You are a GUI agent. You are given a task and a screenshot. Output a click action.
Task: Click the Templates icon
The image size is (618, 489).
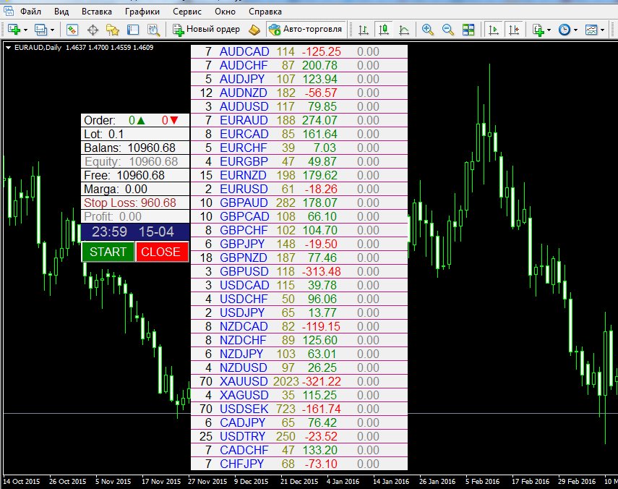point(591,30)
